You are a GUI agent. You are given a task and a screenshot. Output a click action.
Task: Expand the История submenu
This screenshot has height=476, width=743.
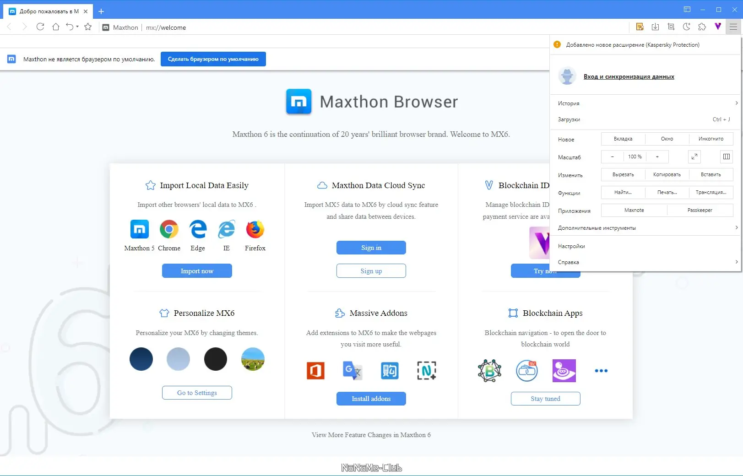click(x=645, y=103)
